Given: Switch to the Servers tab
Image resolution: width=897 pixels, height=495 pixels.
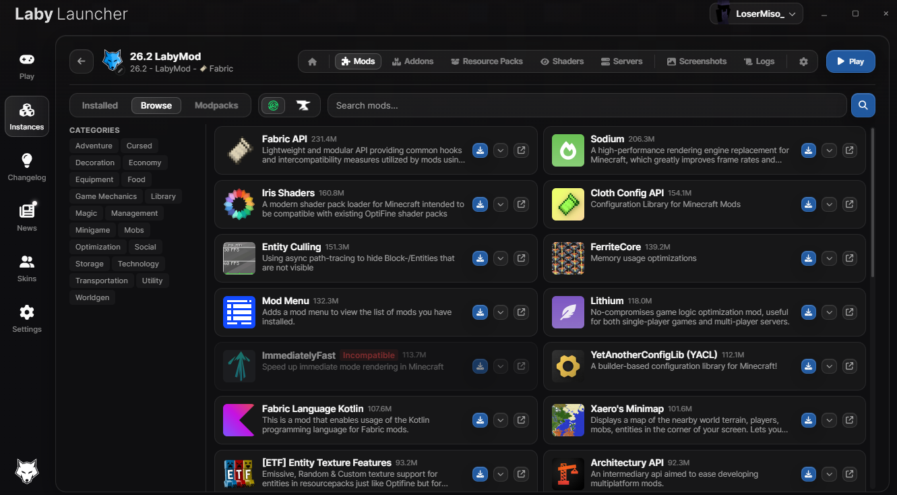Looking at the screenshot, I should coord(621,61).
